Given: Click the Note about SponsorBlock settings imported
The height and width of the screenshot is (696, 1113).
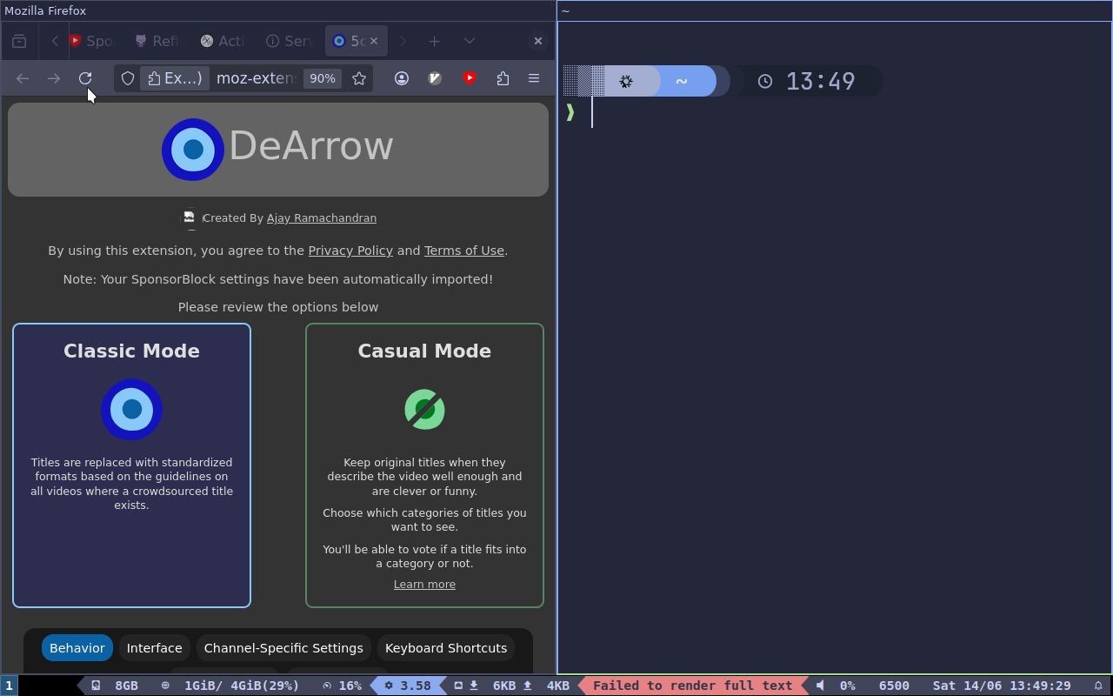Looking at the screenshot, I should 278,279.
